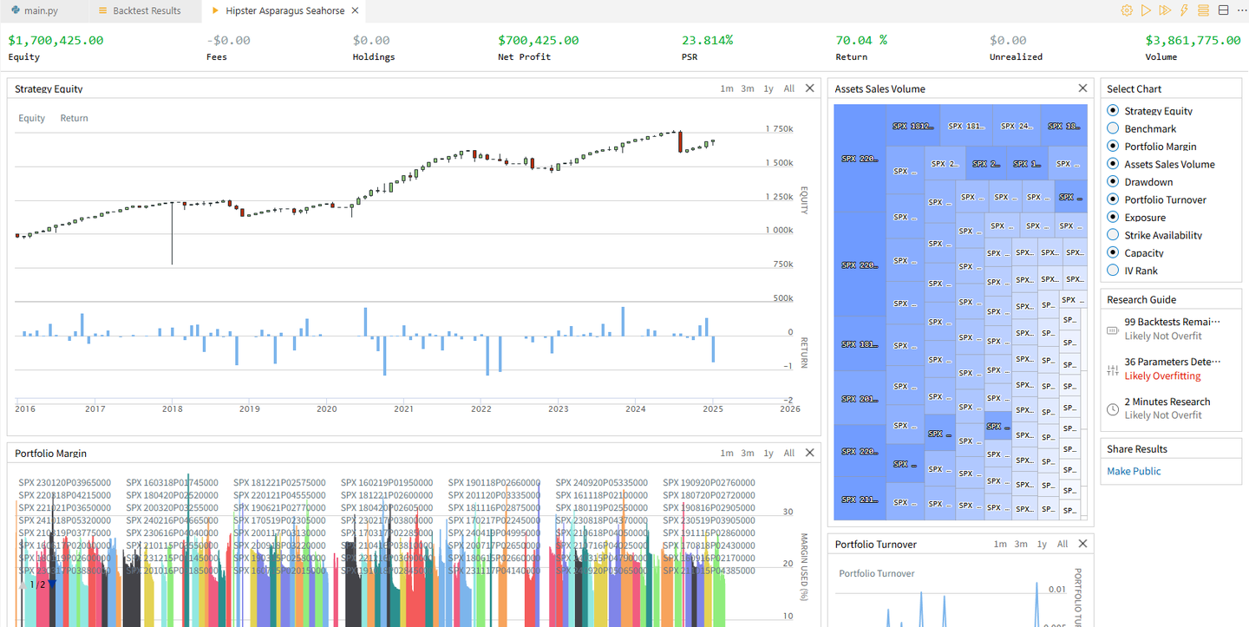The height and width of the screenshot is (627, 1249).
Task: Toggle the Capacity chart option
Action: point(1113,253)
